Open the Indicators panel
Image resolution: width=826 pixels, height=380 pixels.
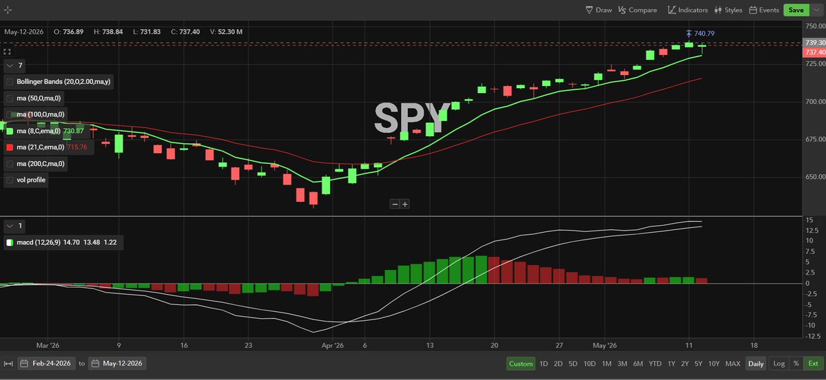[x=688, y=10]
